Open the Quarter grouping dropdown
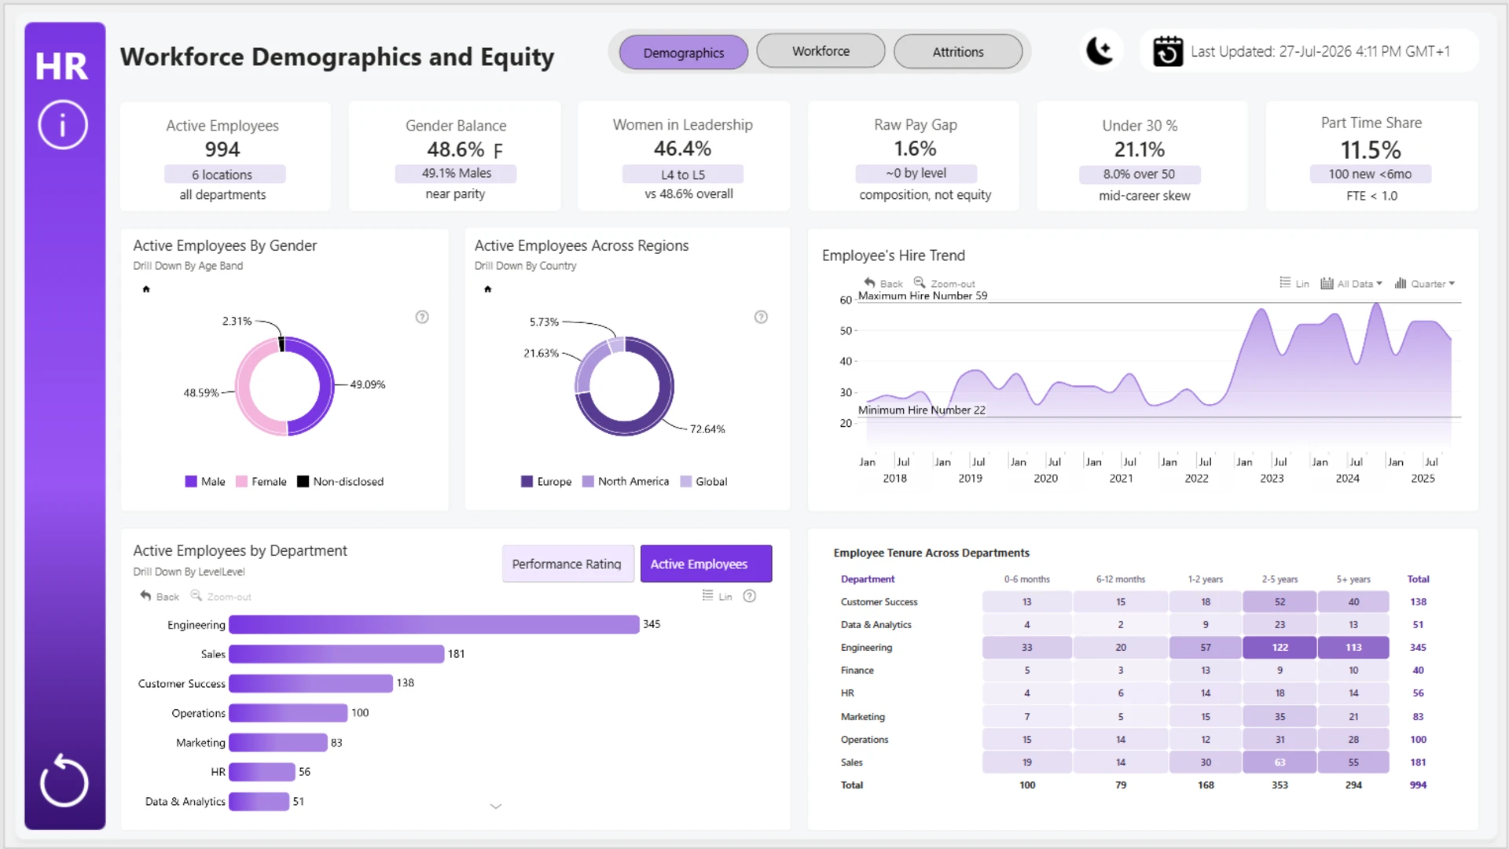Screen dimensions: 1509x849 click(x=1425, y=283)
